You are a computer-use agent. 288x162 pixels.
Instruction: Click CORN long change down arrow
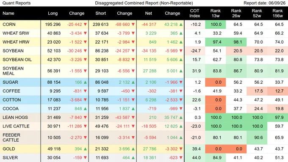click(x=85, y=25)
